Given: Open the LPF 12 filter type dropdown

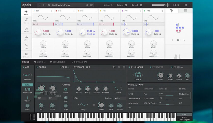Looking at the screenshot, I should [x=65, y=67].
